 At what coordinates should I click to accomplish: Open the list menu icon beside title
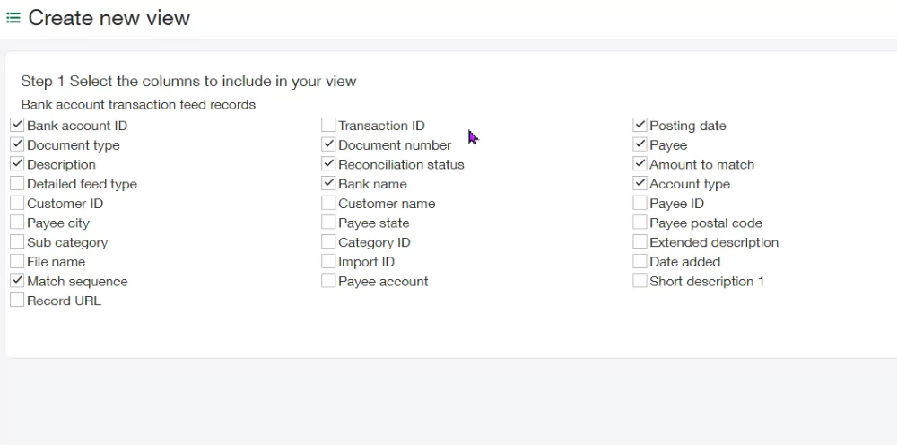(x=13, y=18)
